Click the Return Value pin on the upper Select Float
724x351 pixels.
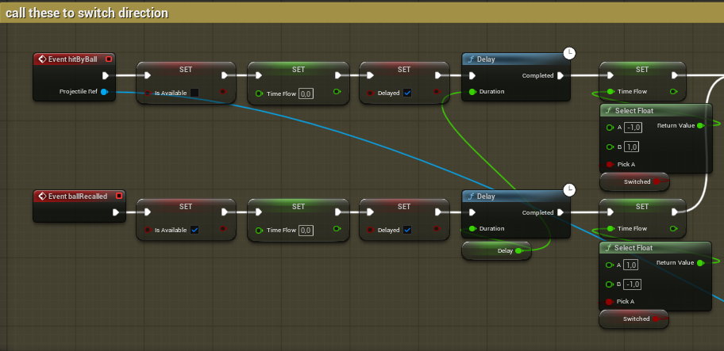click(699, 126)
